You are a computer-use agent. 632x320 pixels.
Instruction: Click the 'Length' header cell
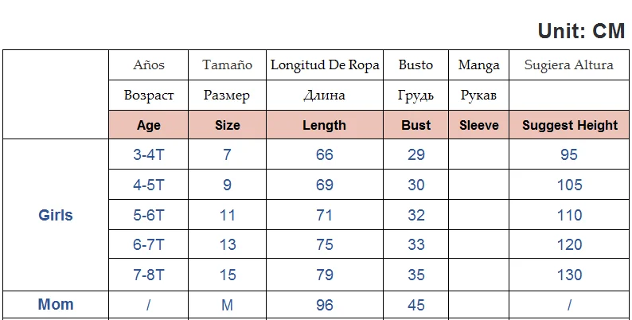pyautogui.click(x=325, y=125)
